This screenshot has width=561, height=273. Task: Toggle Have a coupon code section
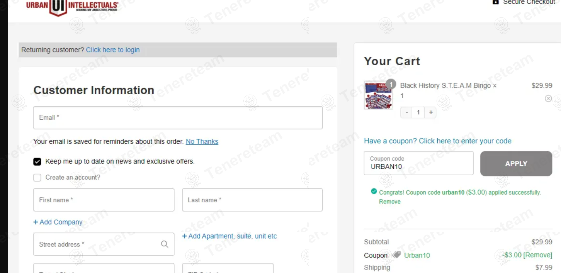pos(438,141)
